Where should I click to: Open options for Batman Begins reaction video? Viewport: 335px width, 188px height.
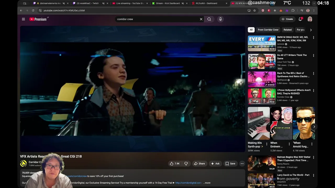click(313, 158)
